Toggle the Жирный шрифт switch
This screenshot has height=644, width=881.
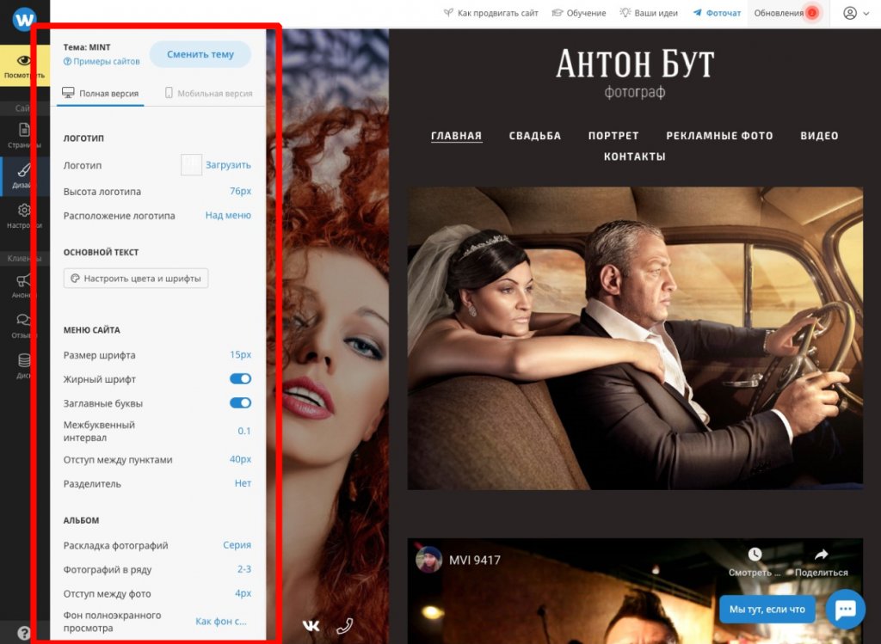coord(240,379)
